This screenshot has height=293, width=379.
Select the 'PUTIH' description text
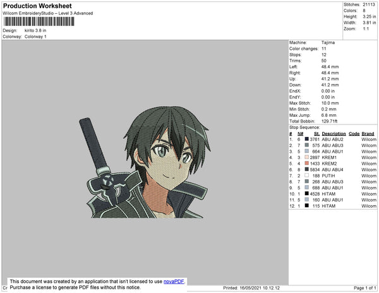tap(328, 176)
